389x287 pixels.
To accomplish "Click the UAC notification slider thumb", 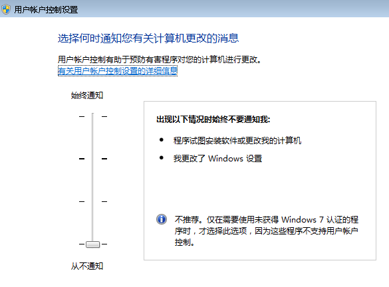I will [93, 244].
